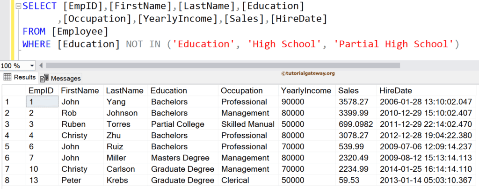
Task: Click the WHERE keyword in the query
Action: [x=36, y=44]
